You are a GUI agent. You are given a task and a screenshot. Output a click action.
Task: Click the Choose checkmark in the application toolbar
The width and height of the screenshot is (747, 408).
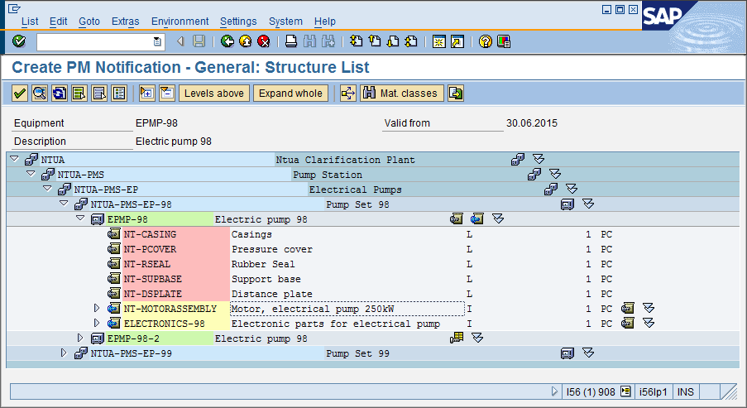20,93
